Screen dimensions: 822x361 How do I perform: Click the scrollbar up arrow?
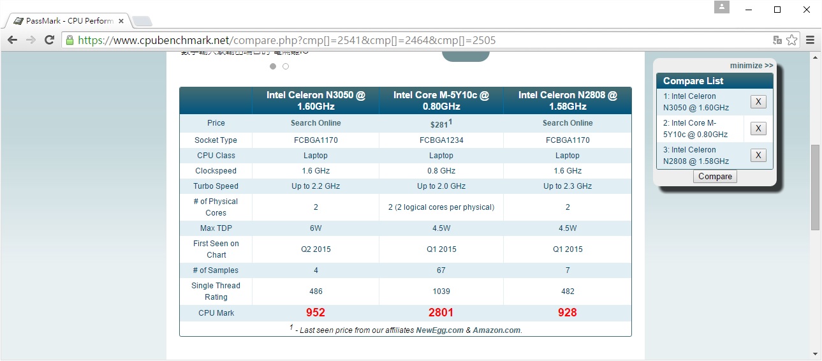coord(815,57)
